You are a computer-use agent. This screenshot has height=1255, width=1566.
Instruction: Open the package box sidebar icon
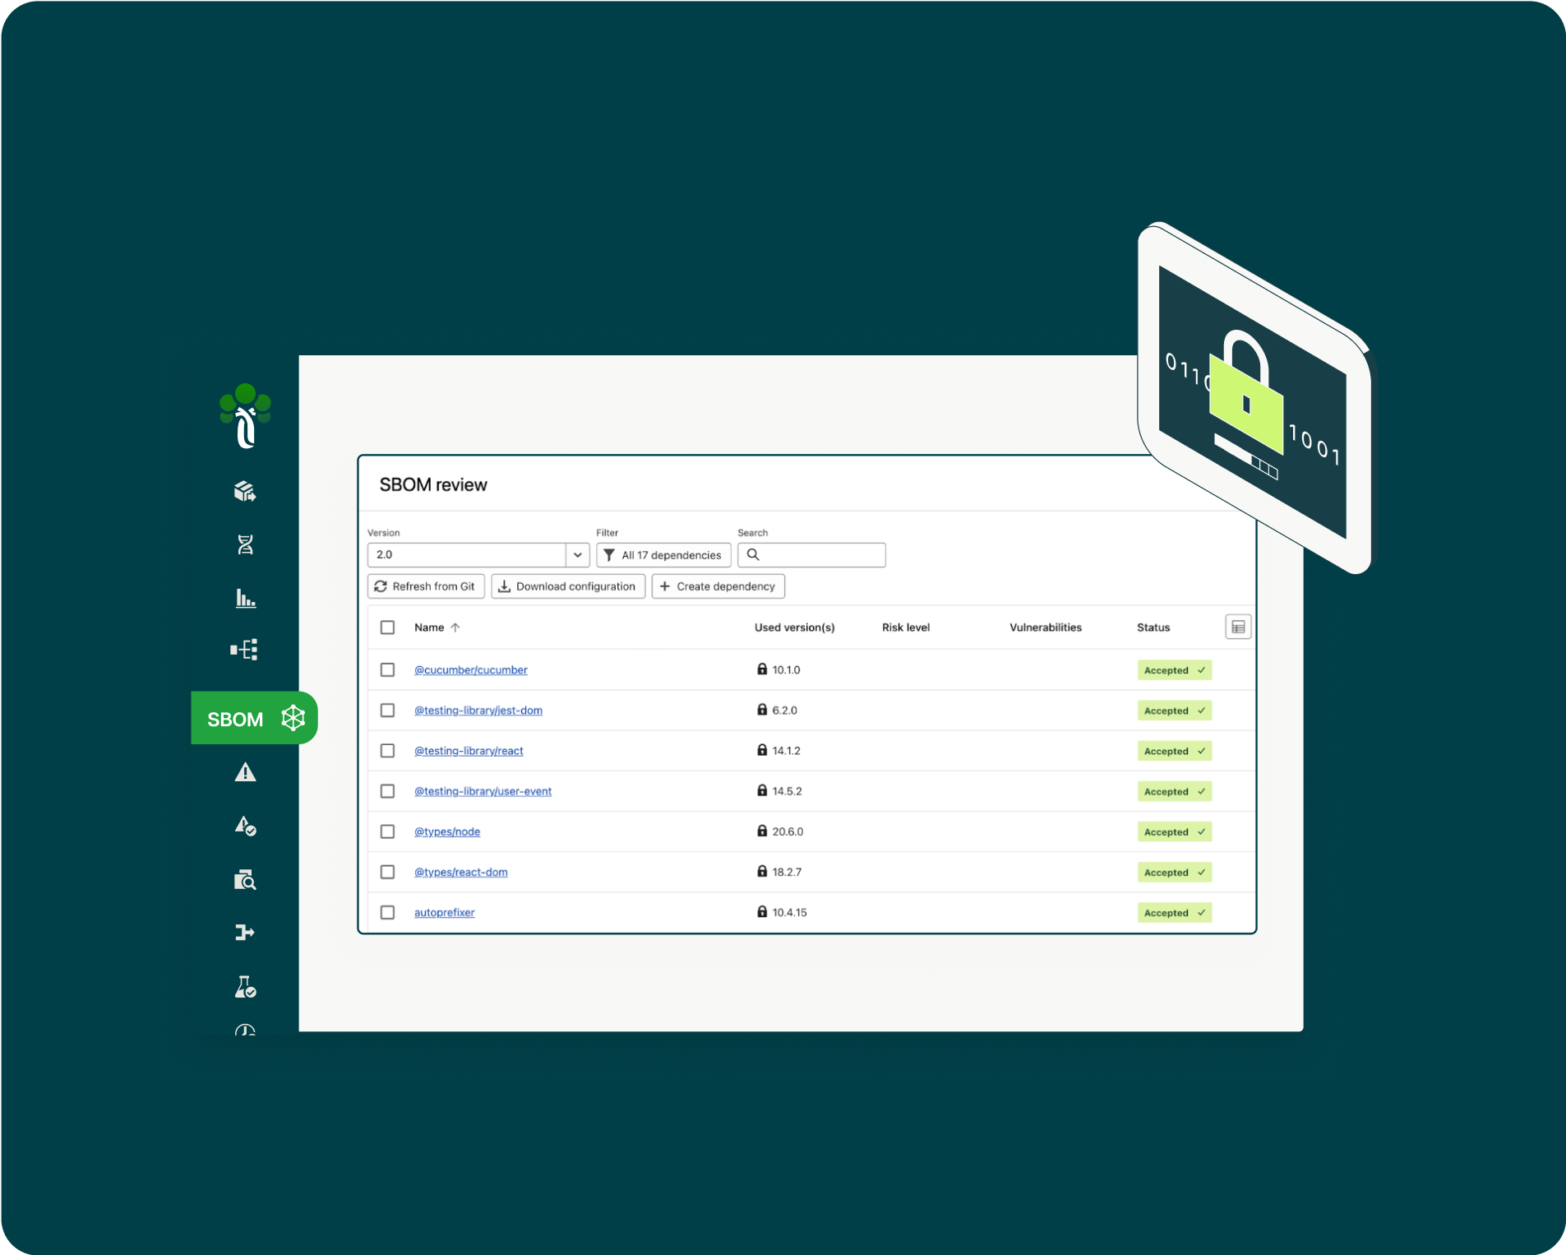point(245,492)
